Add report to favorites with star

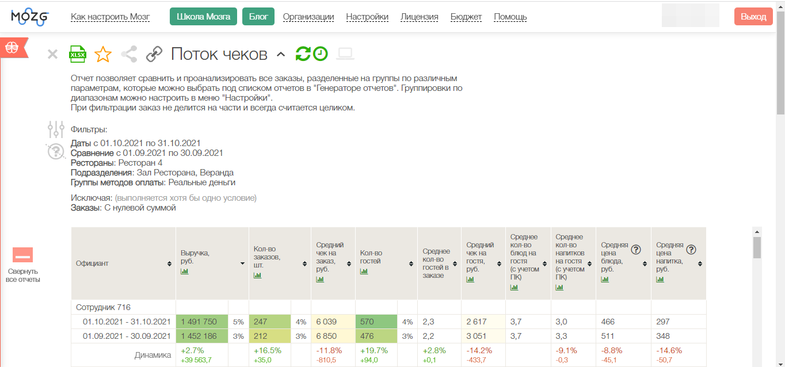point(103,54)
